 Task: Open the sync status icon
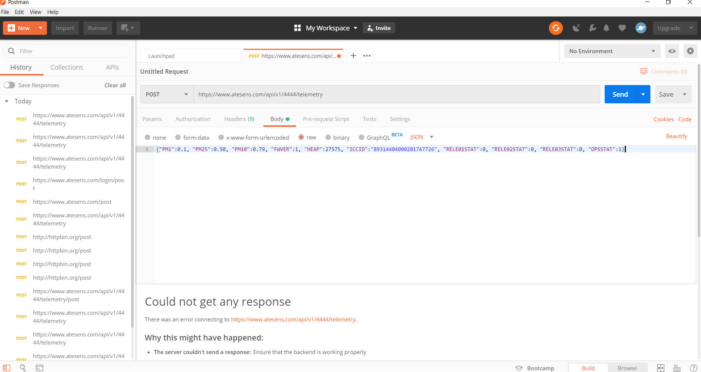click(556, 28)
